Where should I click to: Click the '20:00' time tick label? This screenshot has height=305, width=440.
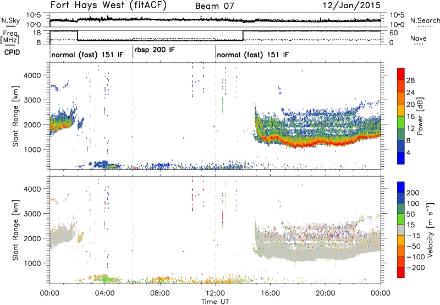(x=326, y=293)
